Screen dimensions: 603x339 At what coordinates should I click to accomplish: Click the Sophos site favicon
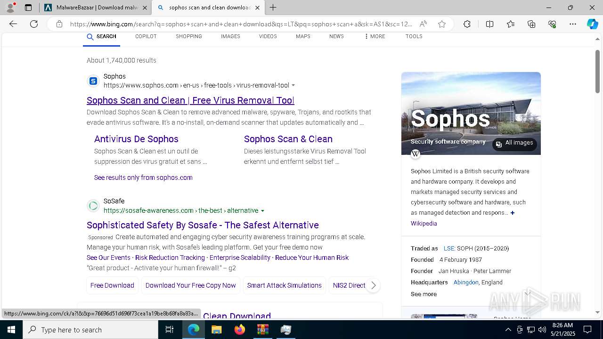coord(93,81)
